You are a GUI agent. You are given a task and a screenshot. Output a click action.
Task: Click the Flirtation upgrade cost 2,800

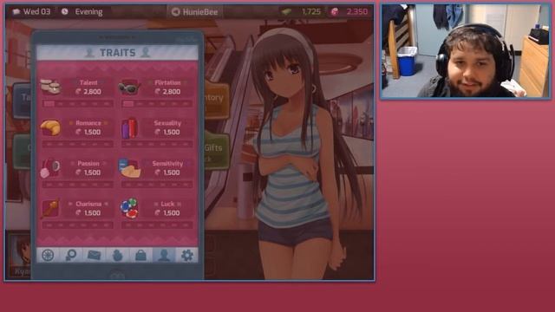coord(167,92)
